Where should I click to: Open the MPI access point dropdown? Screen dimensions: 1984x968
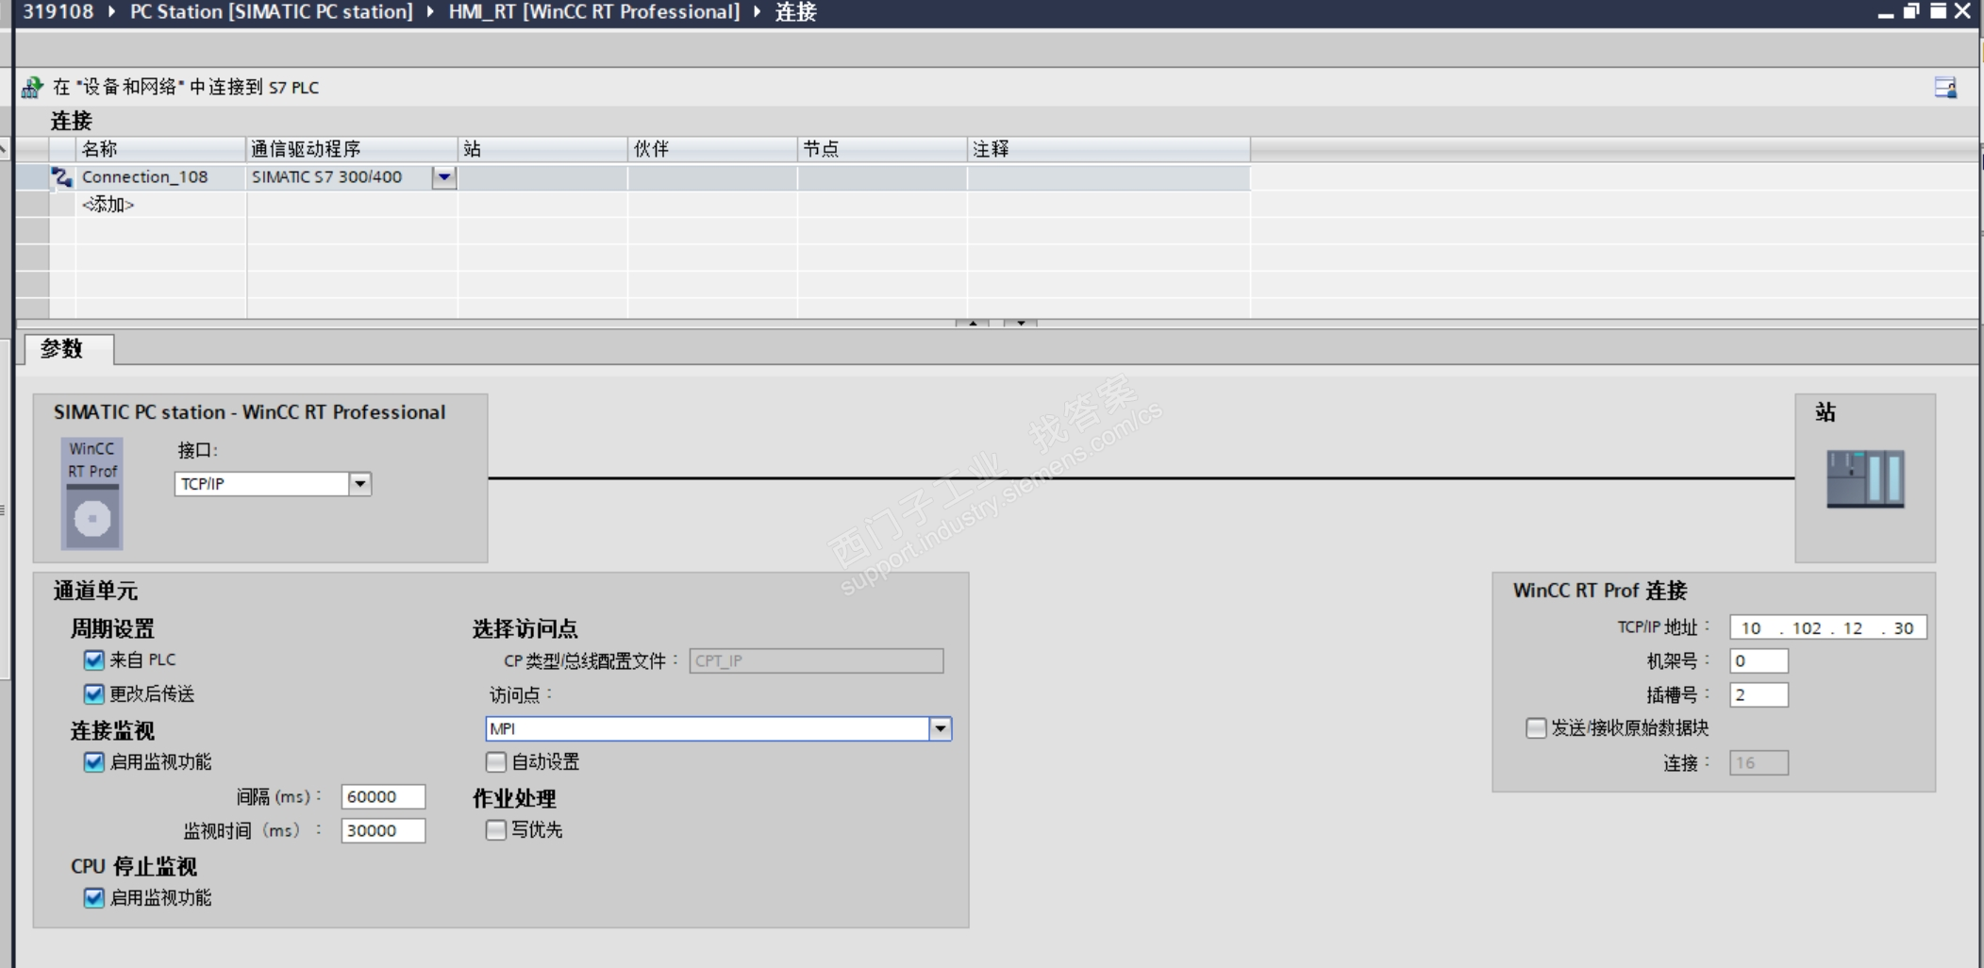940,728
